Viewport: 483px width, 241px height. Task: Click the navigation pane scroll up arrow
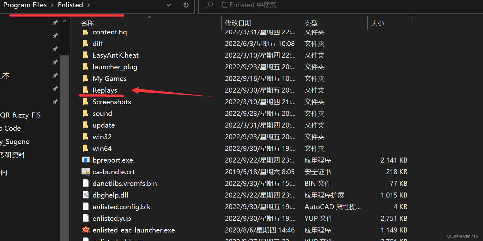[64, 22]
